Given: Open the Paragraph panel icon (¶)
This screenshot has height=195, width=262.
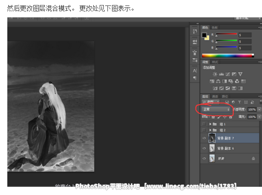Looking at the screenshot, I should point(195,78).
